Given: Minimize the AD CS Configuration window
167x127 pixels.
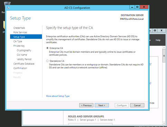Looking at the screenshot, I should [132, 7].
